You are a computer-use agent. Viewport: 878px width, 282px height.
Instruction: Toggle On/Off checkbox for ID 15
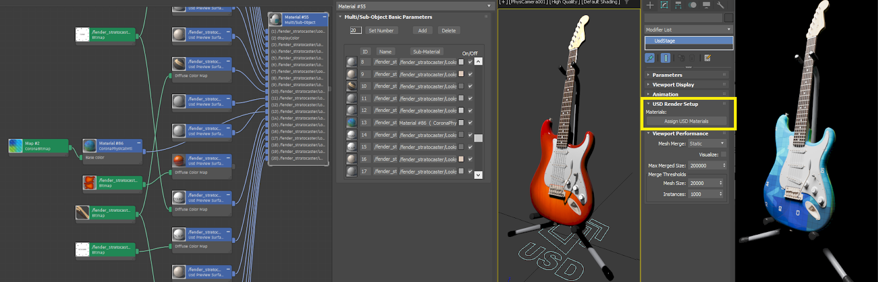[x=470, y=147]
